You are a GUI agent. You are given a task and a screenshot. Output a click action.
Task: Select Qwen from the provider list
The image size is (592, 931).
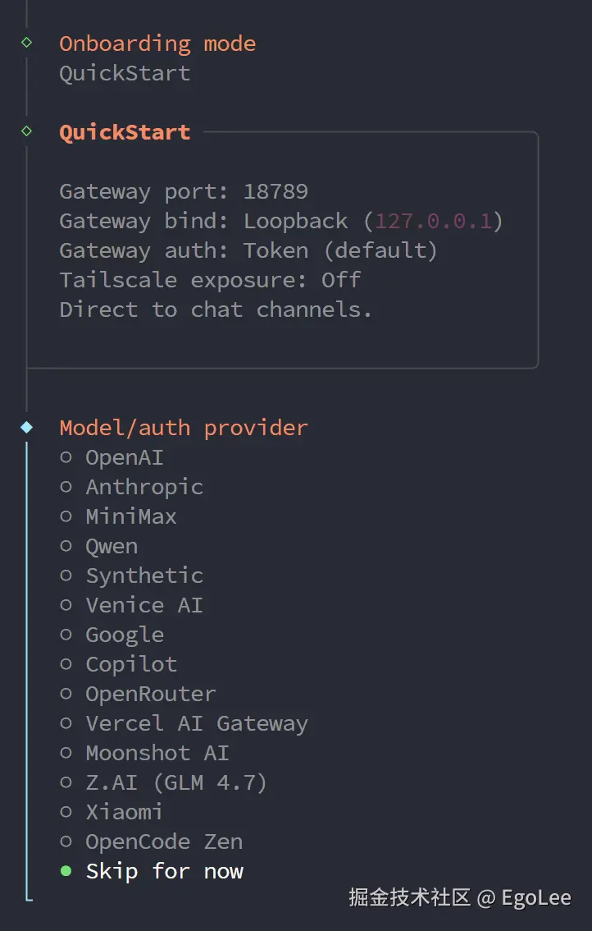(112, 545)
